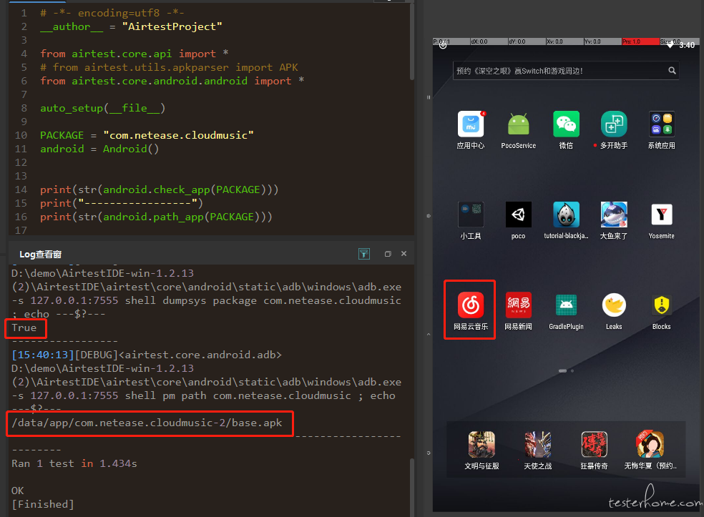Click the 3:40 clock in device status bar

(687, 45)
